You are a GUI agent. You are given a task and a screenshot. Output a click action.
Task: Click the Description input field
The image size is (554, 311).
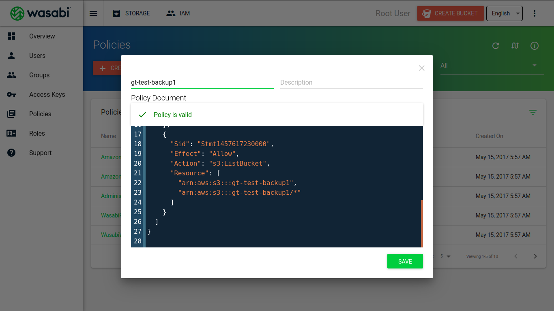[352, 82]
